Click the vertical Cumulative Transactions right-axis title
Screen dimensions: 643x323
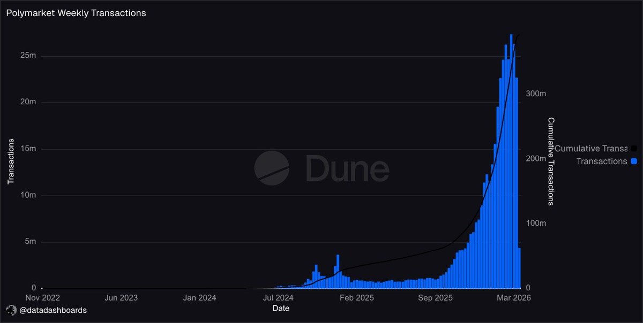pos(550,161)
